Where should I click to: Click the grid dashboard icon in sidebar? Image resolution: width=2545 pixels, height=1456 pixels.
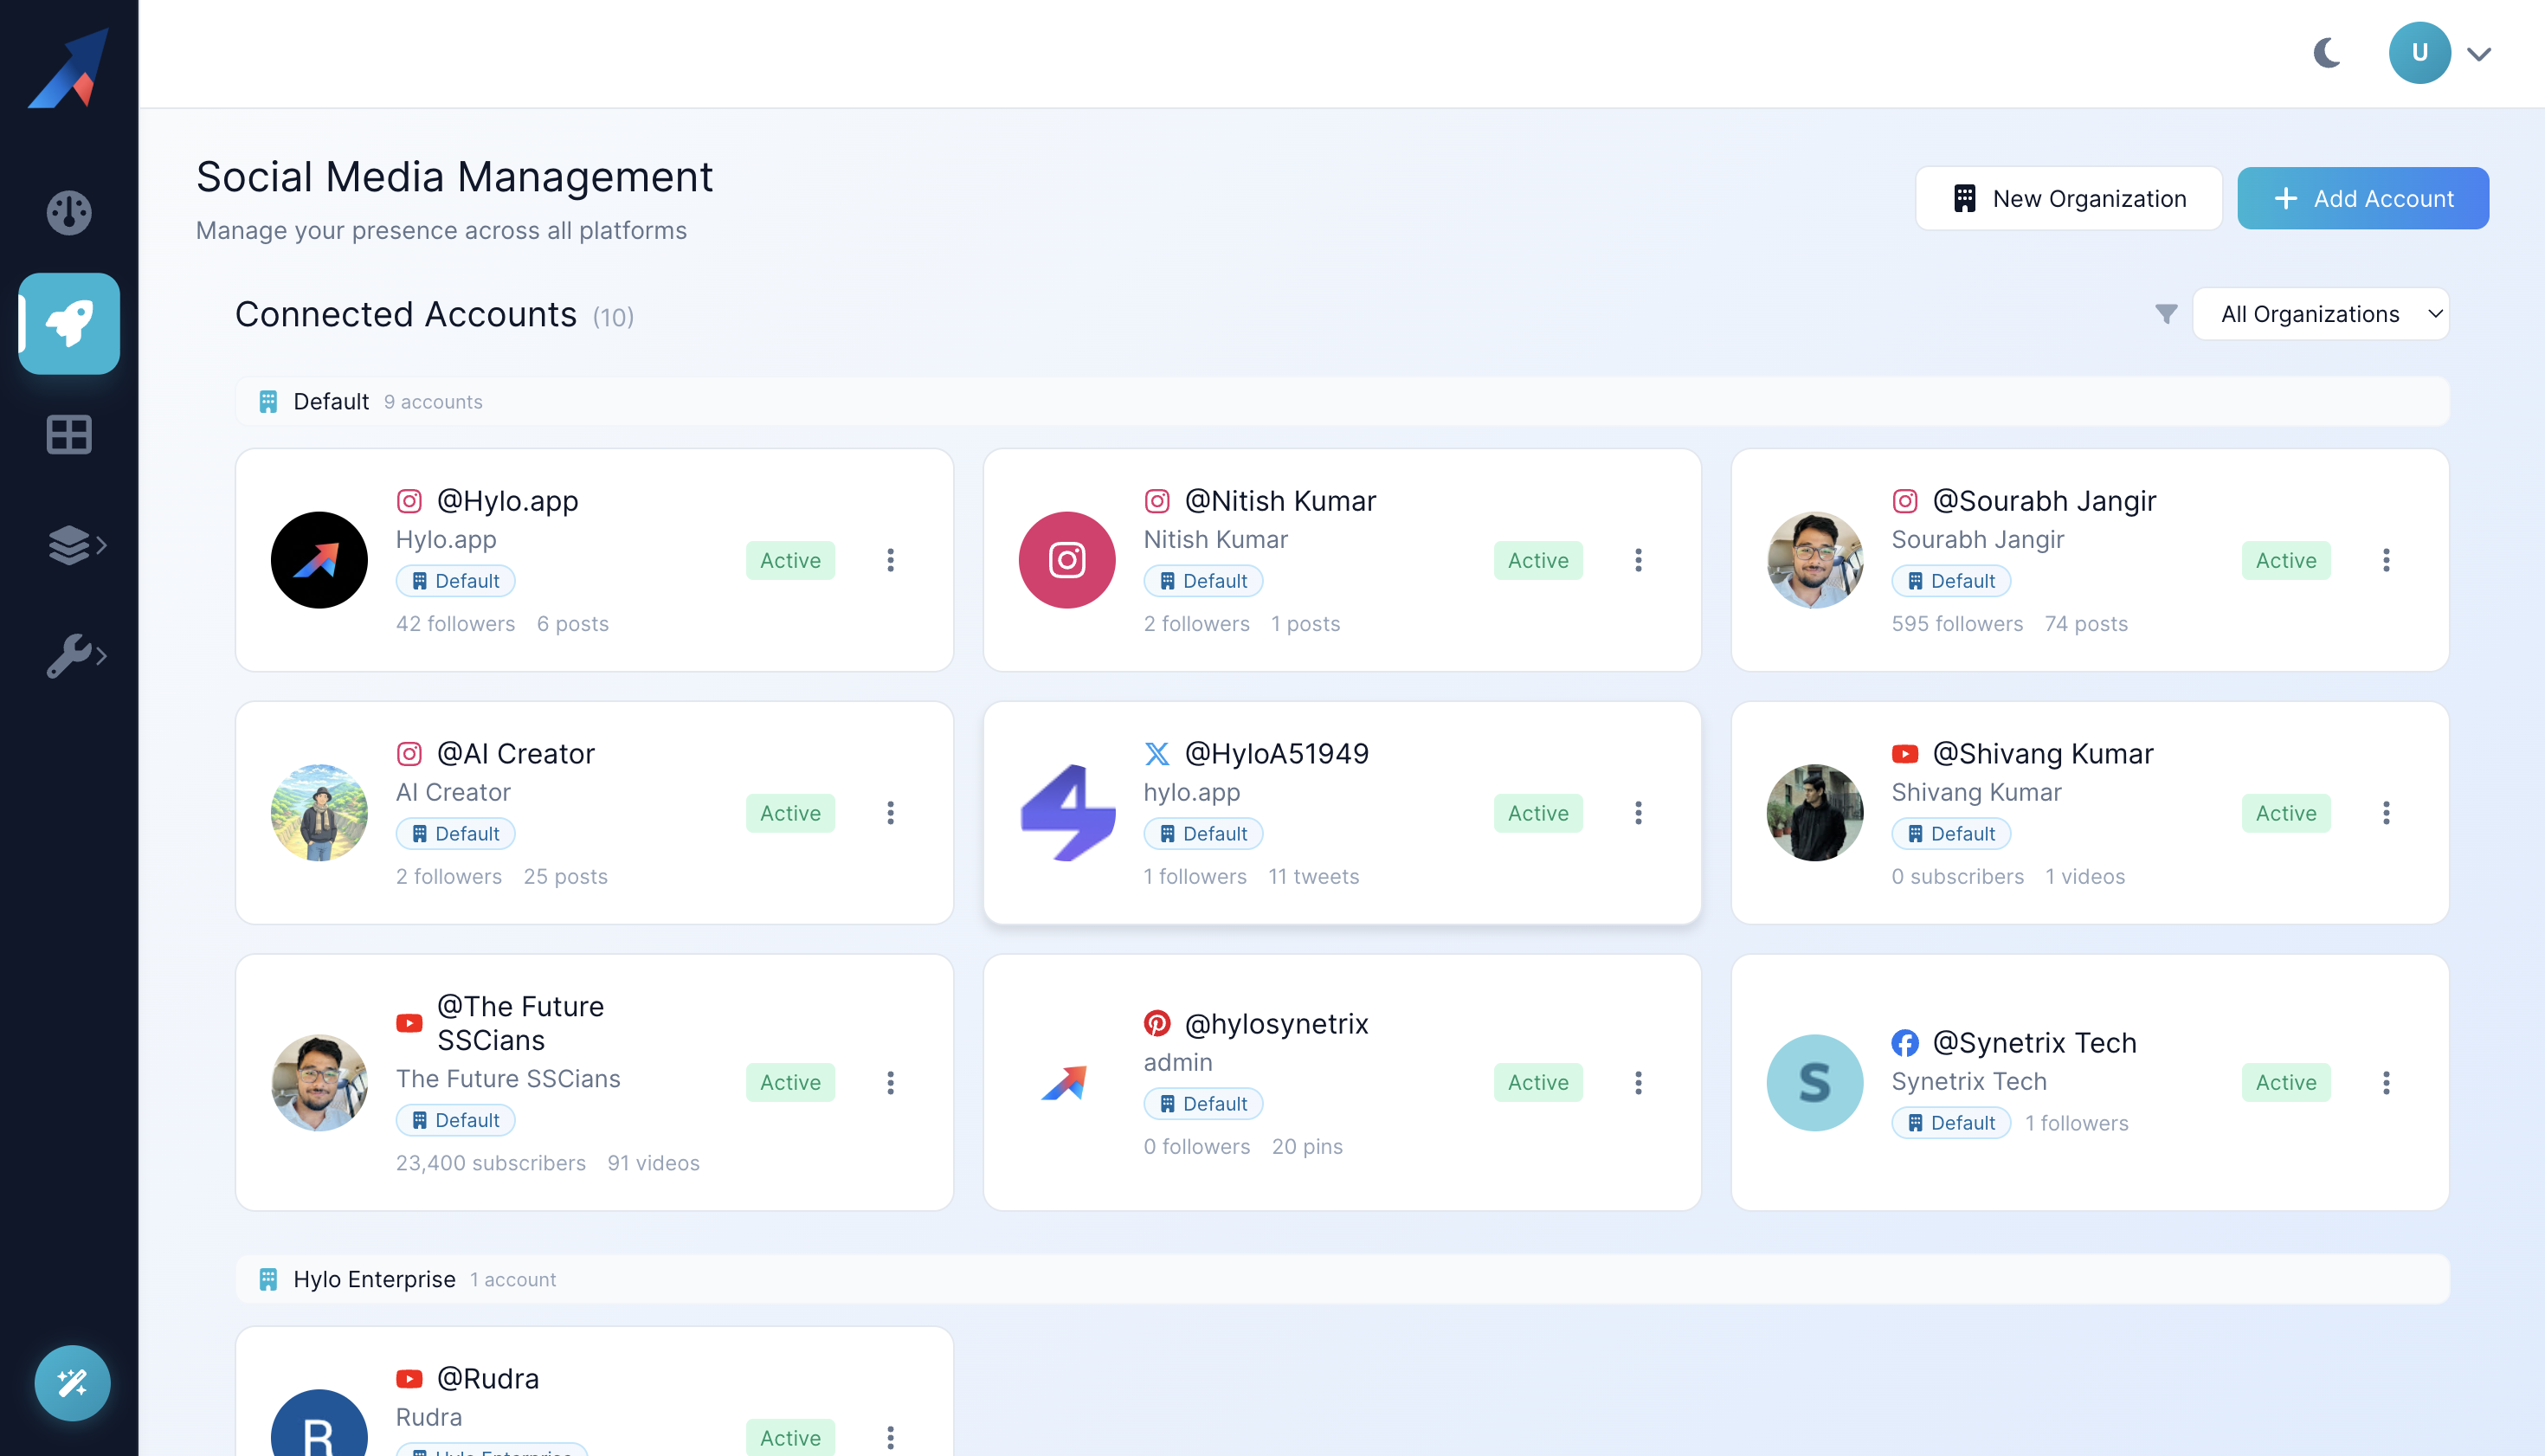click(68, 434)
